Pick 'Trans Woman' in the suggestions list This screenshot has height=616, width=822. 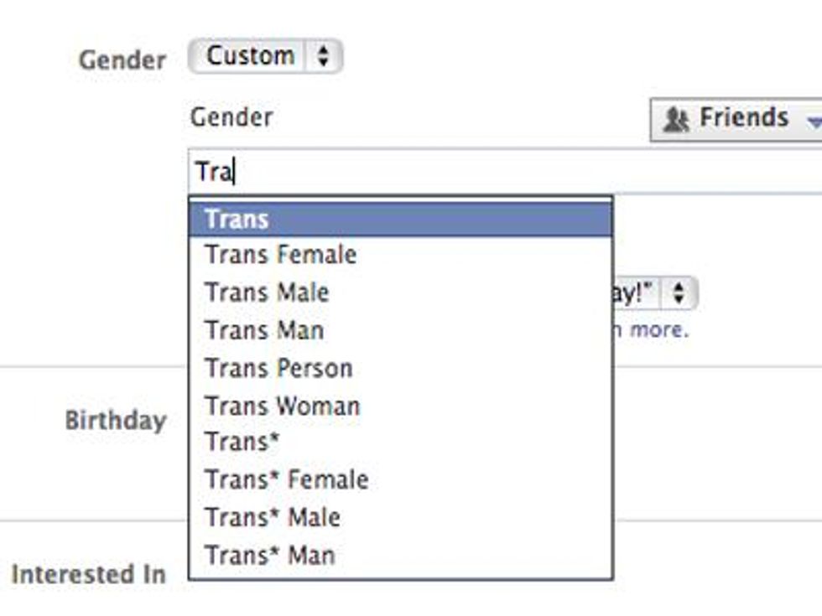point(281,406)
